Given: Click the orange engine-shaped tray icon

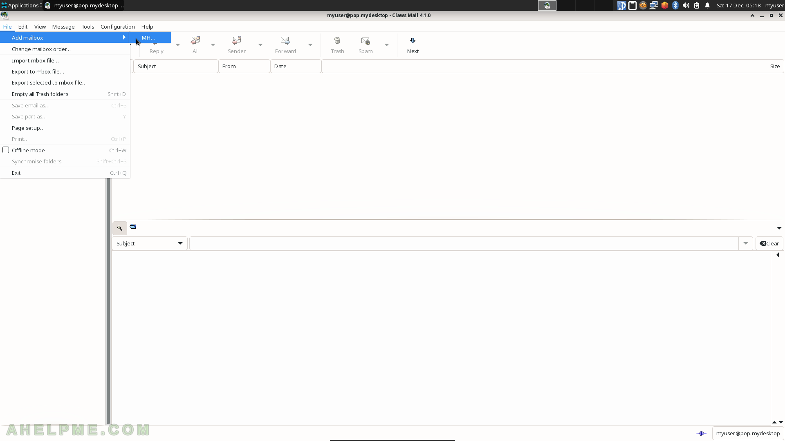Looking at the screenshot, I should tap(643, 5).
